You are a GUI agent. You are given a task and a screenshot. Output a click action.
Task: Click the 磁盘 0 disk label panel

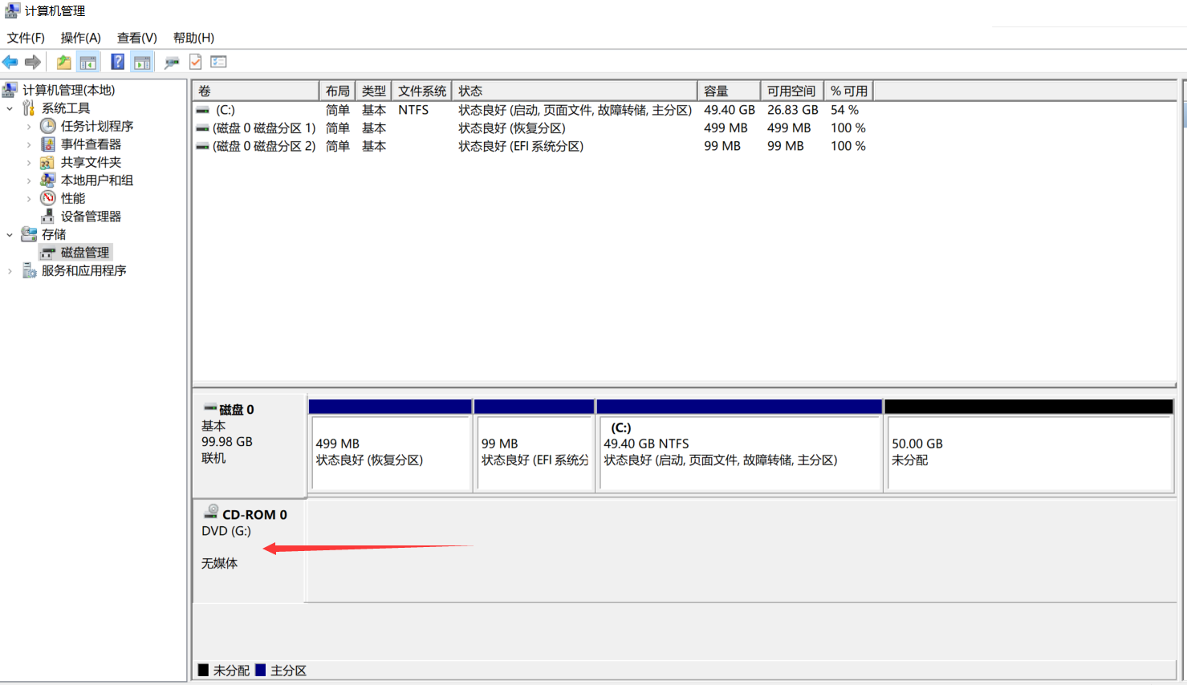tap(250, 445)
